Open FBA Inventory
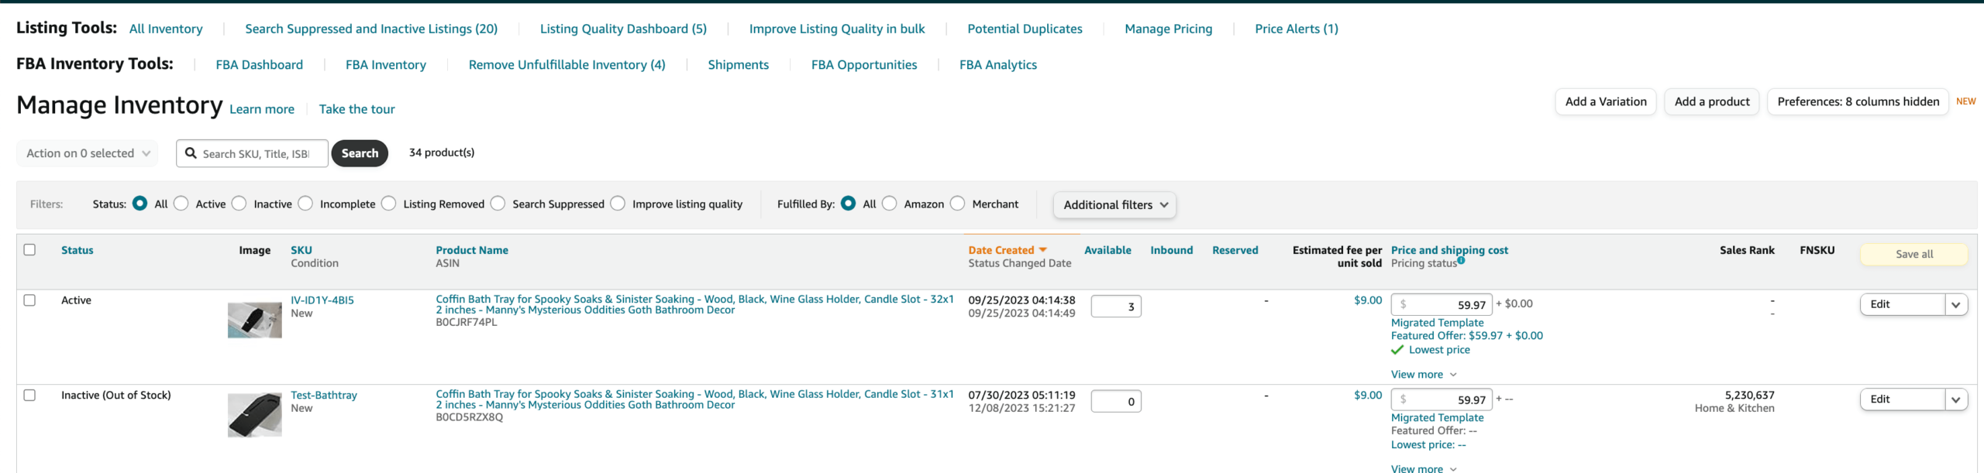1984x473 pixels. tap(386, 65)
